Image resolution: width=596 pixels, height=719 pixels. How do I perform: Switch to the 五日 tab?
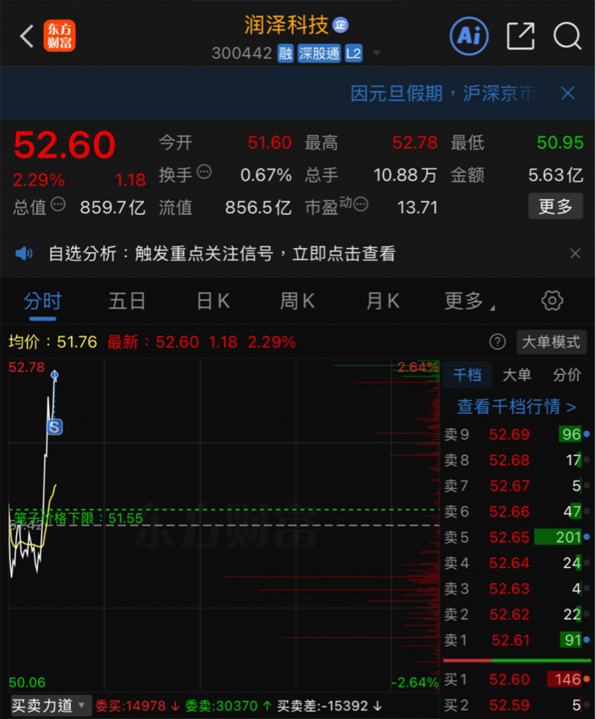tap(128, 302)
